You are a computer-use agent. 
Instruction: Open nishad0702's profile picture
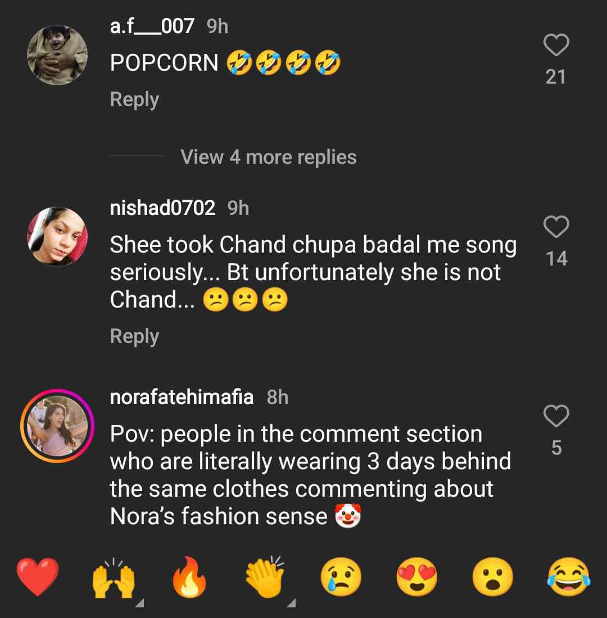pos(57,236)
